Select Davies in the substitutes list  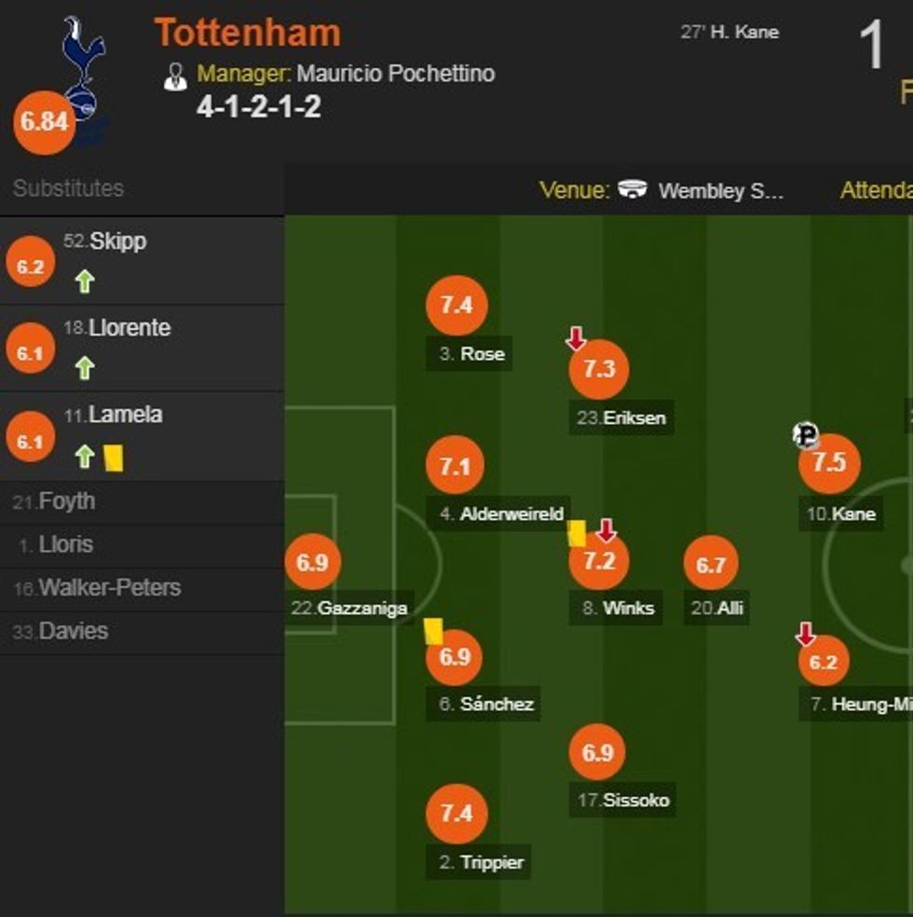point(73,631)
